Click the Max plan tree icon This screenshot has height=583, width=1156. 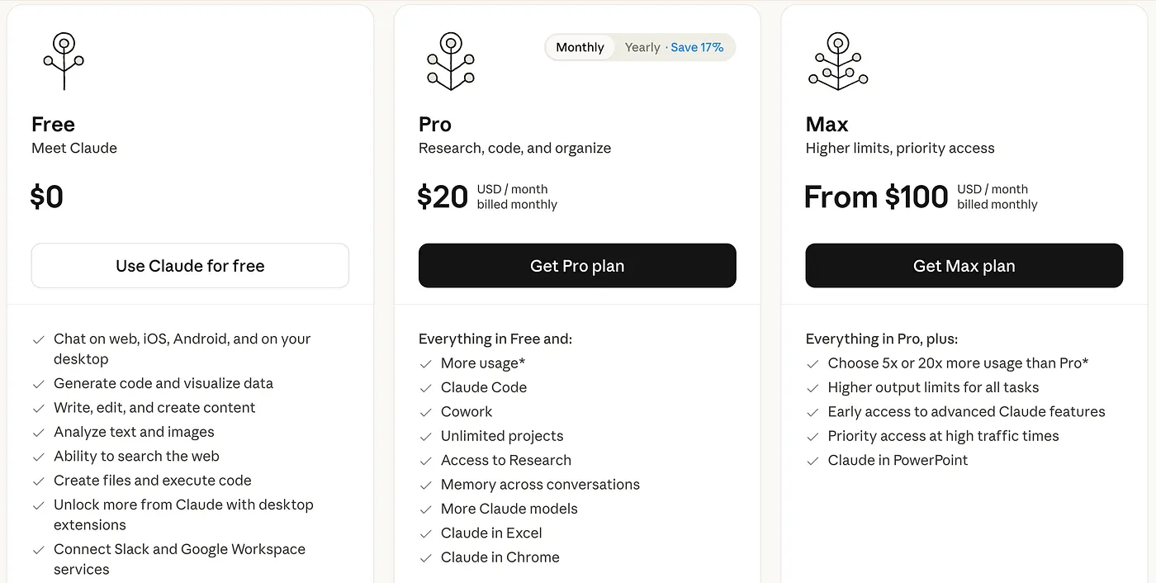click(x=838, y=62)
